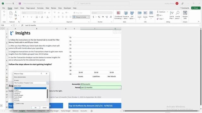202x113 pixels.
Task: Open the Borders tool
Action: (x=37, y=17)
